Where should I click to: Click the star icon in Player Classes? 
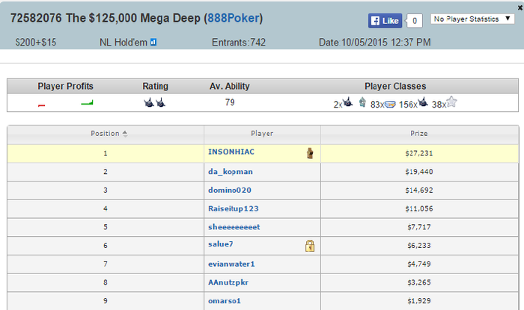pos(451,103)
